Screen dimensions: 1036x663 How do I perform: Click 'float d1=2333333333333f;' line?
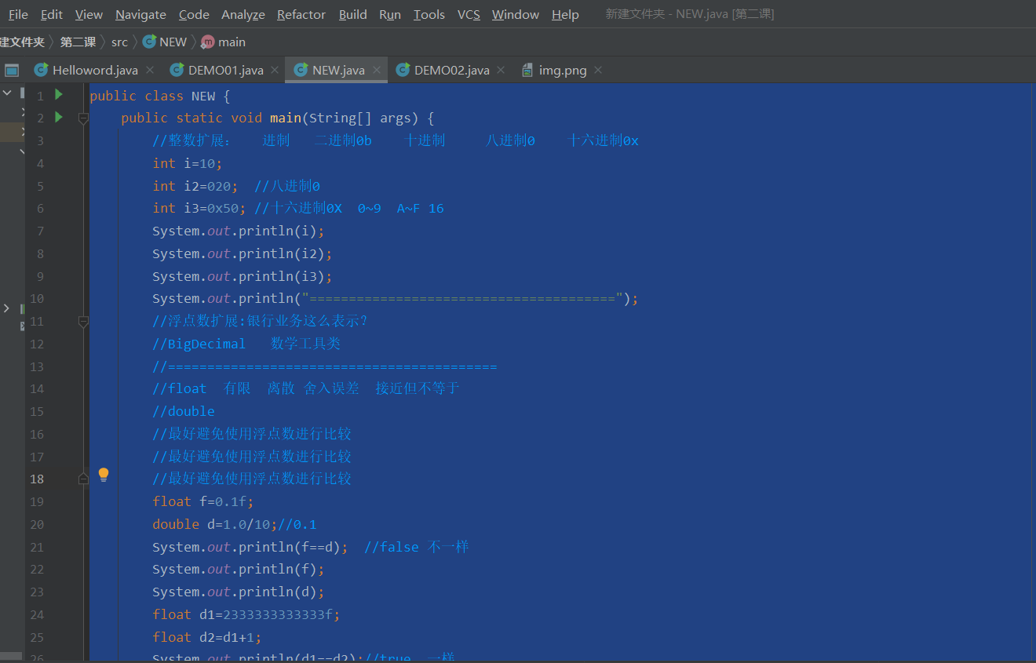point(246,614)
